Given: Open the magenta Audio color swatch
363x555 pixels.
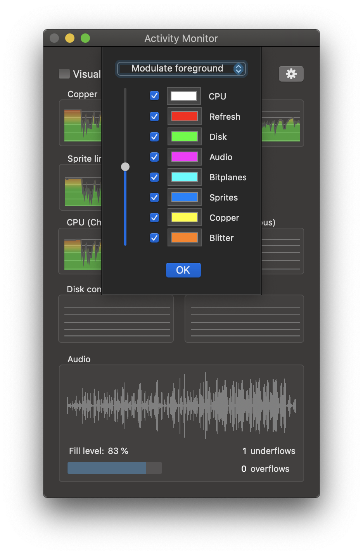Looking at the screenshot, I should [x=185, y=157].
